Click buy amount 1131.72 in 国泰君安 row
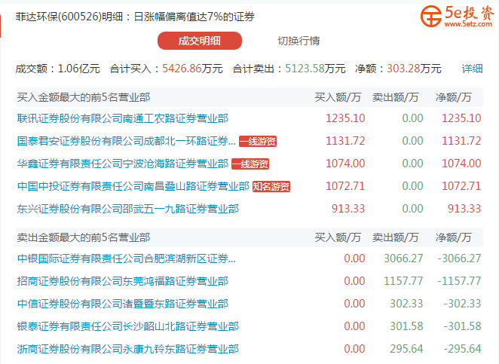The height and width of the screenshot is (364, 499). pyautogui.click(x=345, y=141)
